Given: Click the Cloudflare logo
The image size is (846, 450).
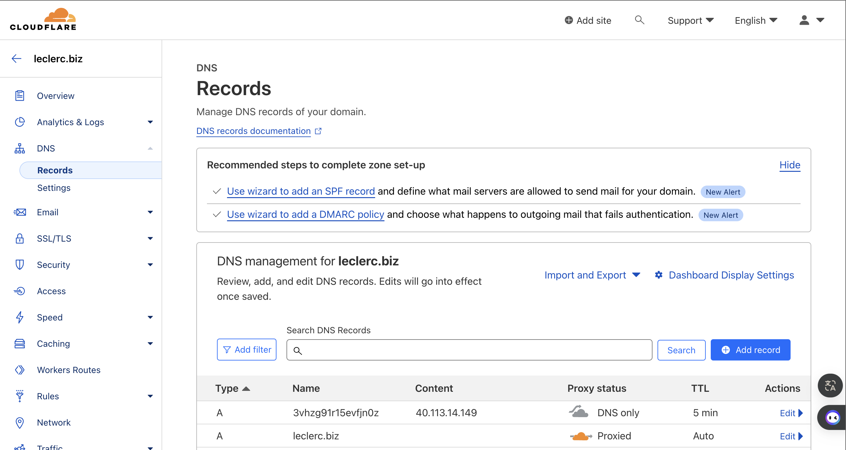Looking at the screenshot, I should pos(43,20).
